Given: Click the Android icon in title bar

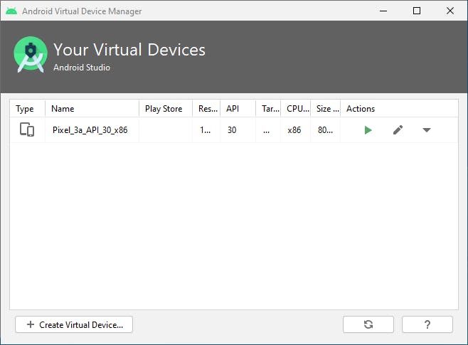Looking at the screenshot, I should click(11, 11).
